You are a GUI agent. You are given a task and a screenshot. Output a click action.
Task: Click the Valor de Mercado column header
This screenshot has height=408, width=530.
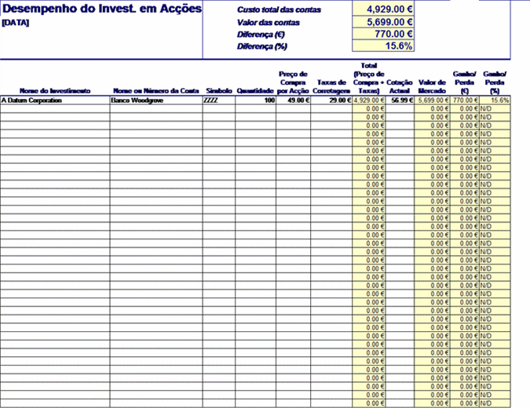click(433, 86)
